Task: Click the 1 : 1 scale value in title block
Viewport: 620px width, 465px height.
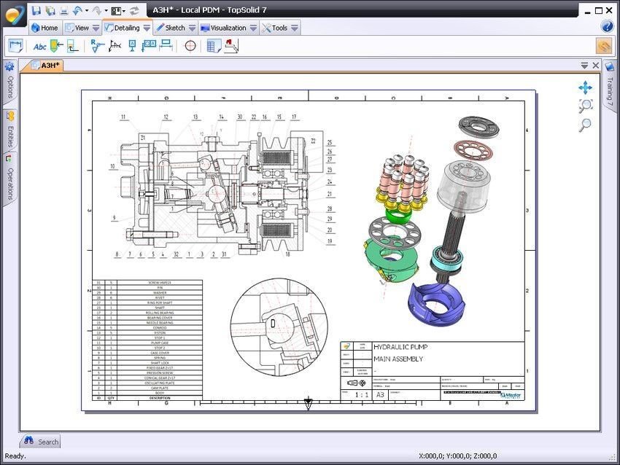Action: click(x=362, y=395)
